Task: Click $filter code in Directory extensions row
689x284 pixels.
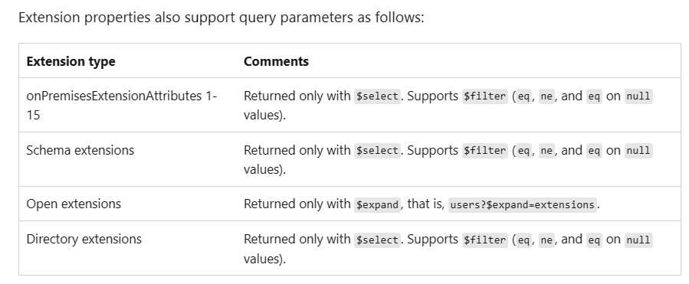Action: pyautogui.click(x=484, y=240)
